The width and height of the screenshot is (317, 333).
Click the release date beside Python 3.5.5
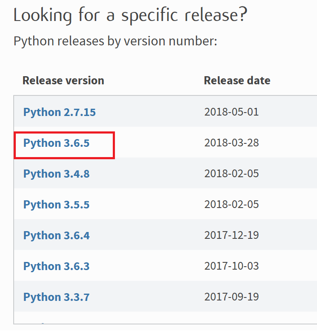point(232,205)
